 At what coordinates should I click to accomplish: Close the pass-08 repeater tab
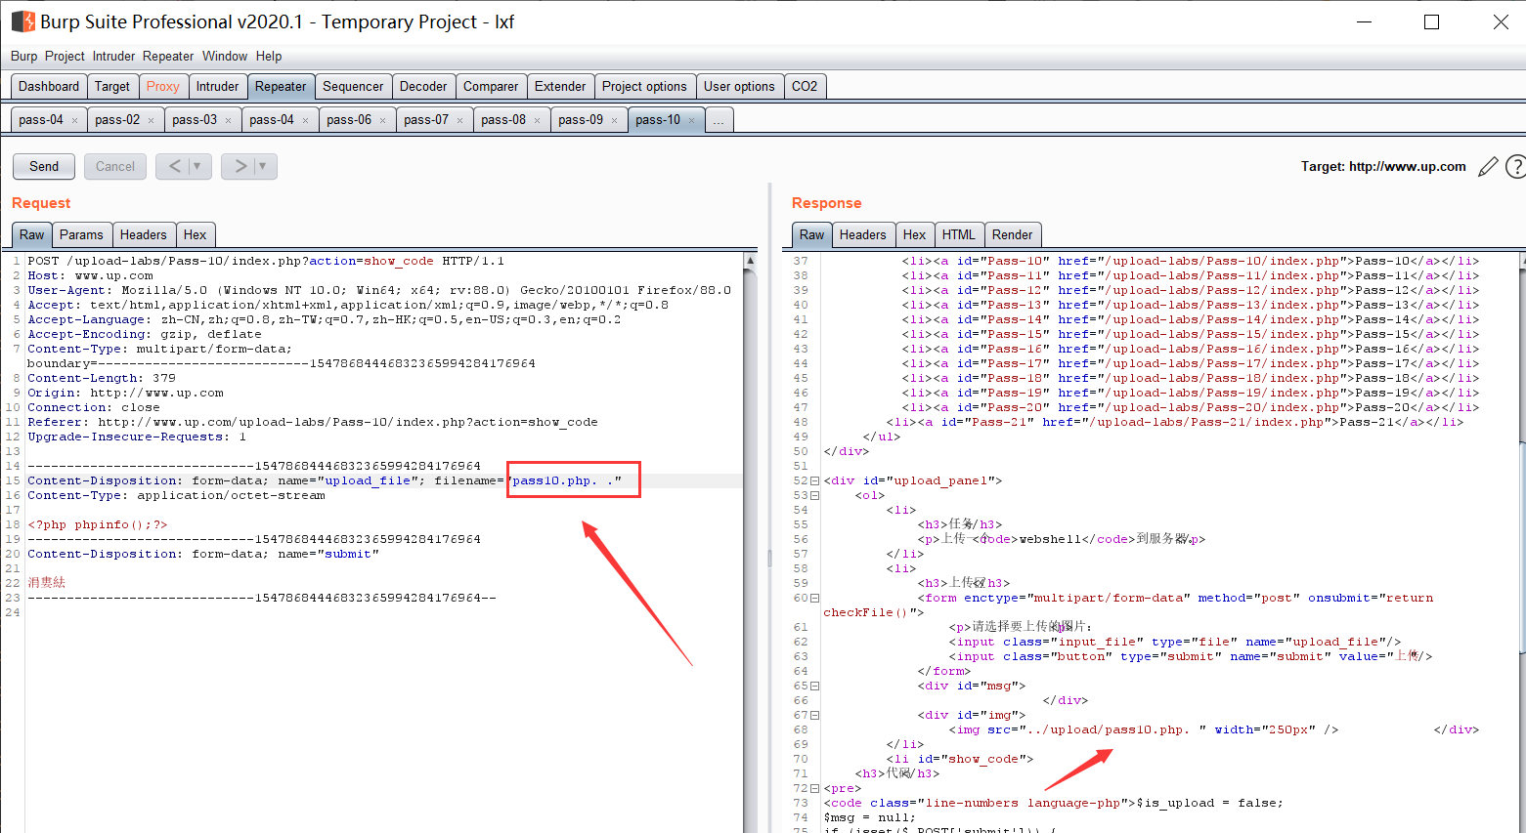click(x=537, y=121)
